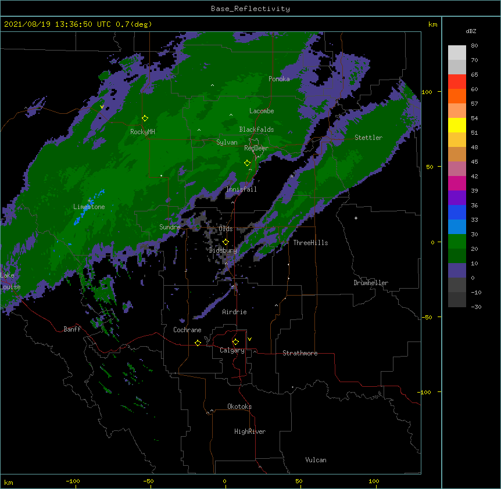Click the slate-blue legend swatch between 10 and 0
The width and height of the screenshot is (501, 489).
click(x=457, y=271)
